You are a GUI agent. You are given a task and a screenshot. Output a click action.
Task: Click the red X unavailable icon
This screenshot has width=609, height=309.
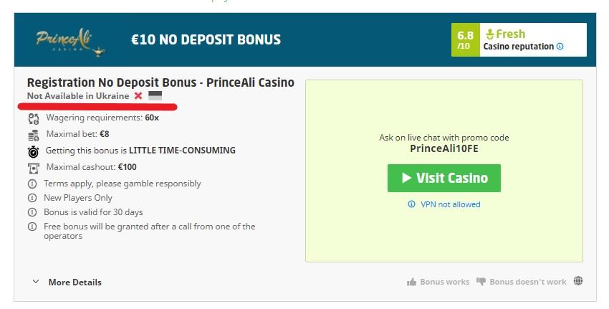(x=138, y=96)
